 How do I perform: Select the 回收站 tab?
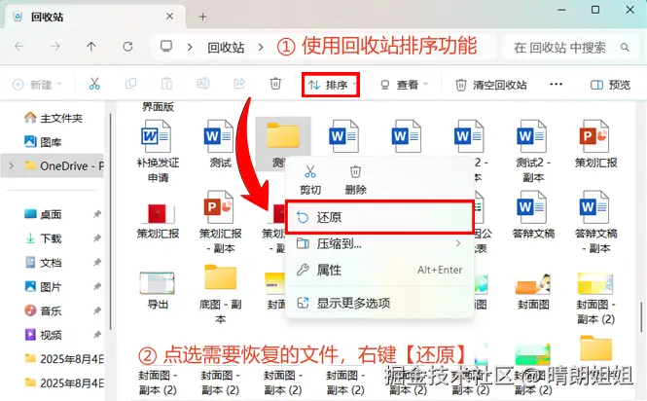pyautogui.click(x=95, y=17)
